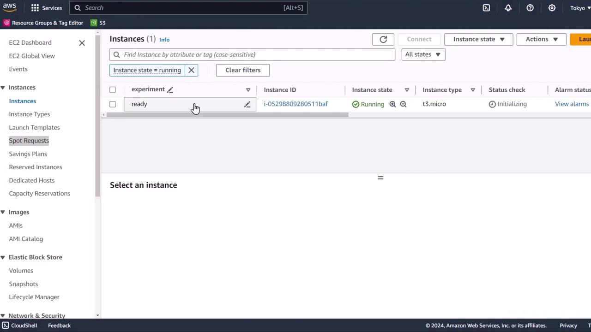
Task: Open EC2 Dashboard in the sidebar
Action: (30, 42)
